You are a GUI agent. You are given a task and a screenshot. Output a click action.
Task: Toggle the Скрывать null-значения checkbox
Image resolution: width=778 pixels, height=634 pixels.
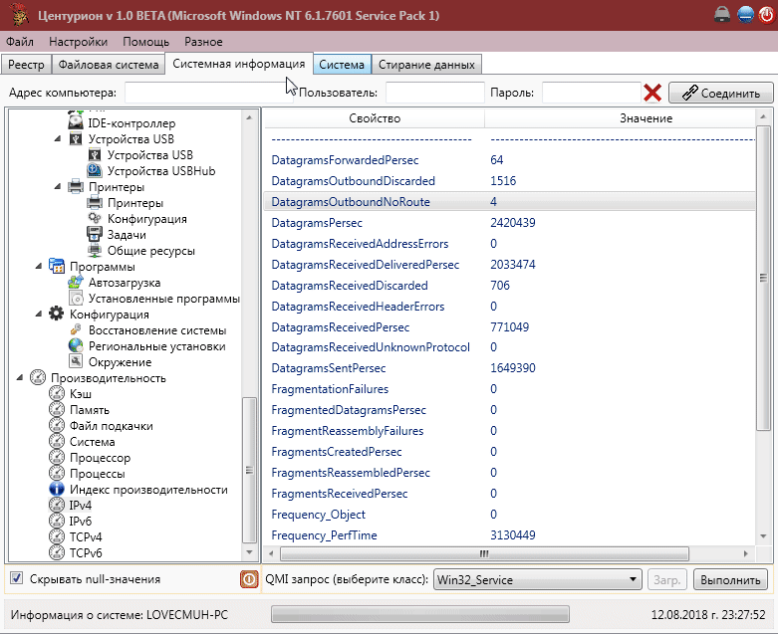point(16,578)
